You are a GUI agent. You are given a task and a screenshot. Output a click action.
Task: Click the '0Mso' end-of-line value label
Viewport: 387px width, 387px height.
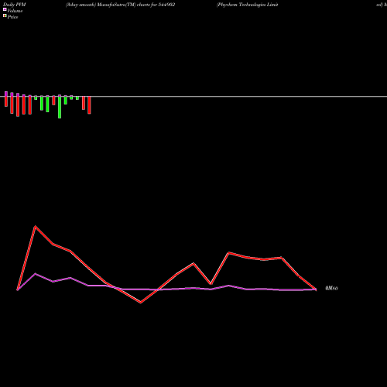point(331,289)
